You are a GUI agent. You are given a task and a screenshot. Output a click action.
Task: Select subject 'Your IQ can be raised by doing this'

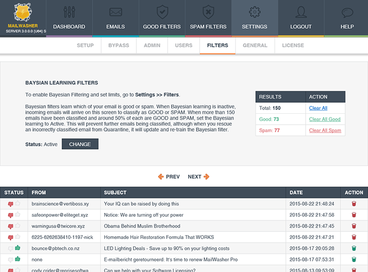pyautogui.click(x=141, y=204)
